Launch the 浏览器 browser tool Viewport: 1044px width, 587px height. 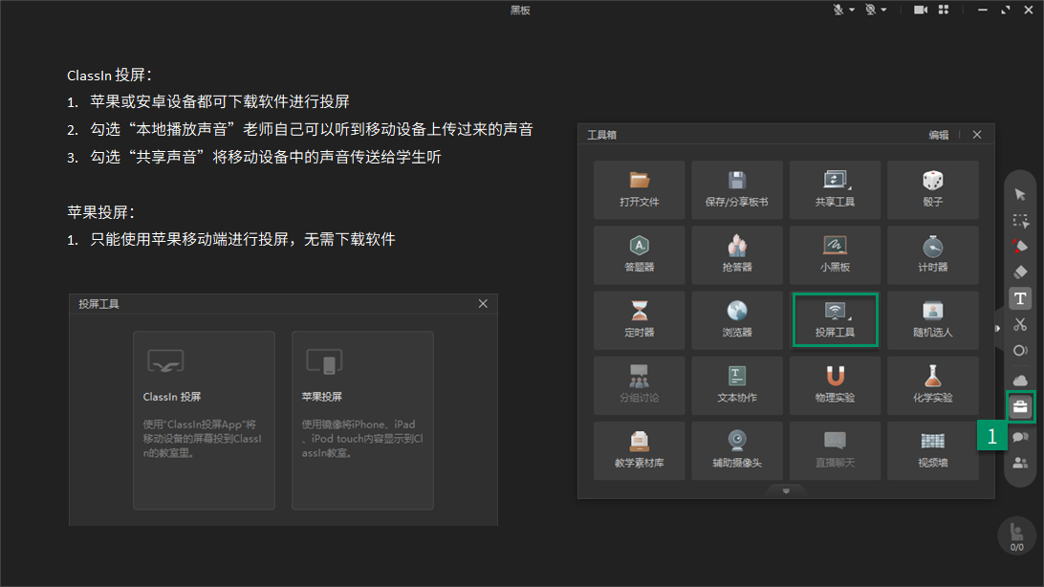(737, 320)
